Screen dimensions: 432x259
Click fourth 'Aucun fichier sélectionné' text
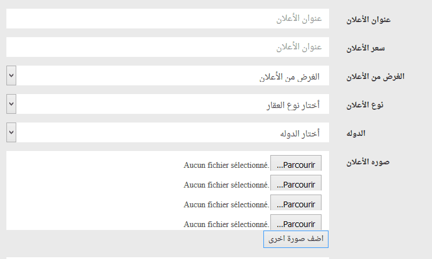coord(226,224)
